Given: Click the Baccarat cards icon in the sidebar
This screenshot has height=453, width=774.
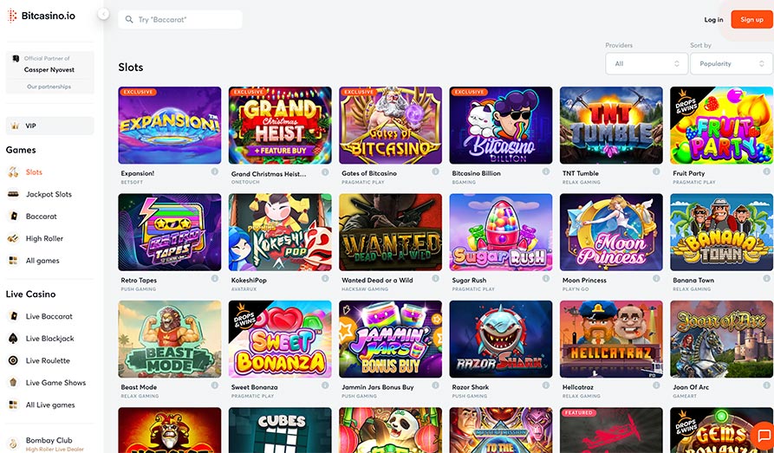Looking at the screenshot, I should tap(14, 217).
